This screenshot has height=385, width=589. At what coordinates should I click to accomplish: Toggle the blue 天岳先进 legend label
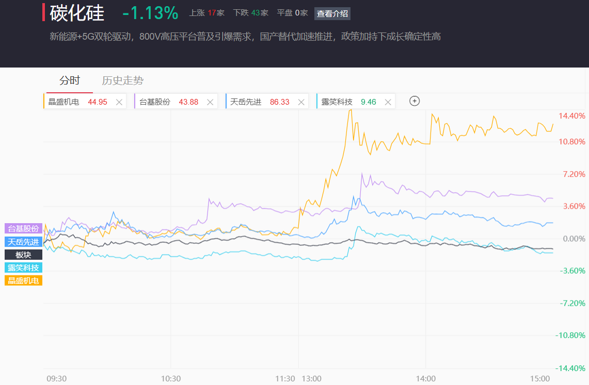pos(23,242)
